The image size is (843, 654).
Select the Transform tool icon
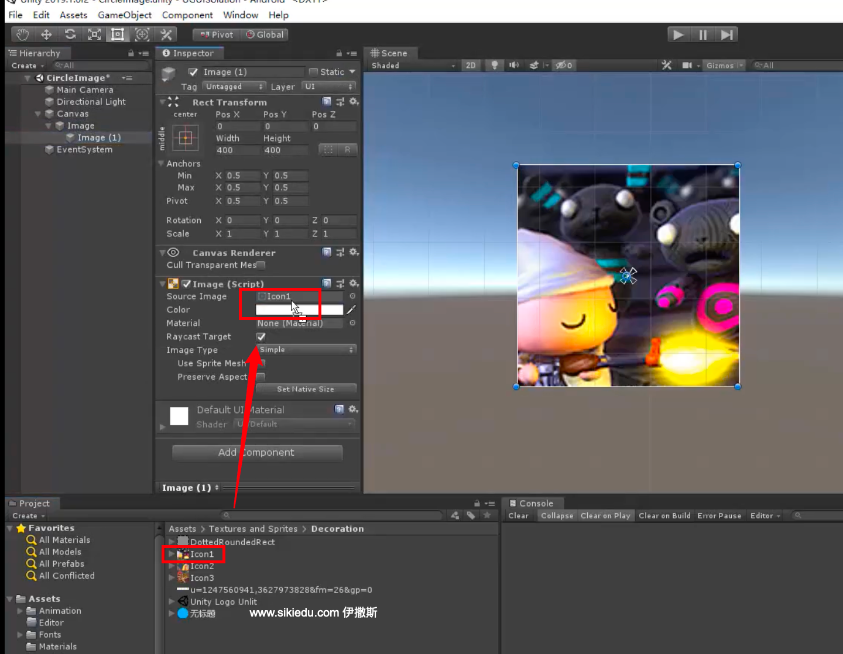[142, 35]
